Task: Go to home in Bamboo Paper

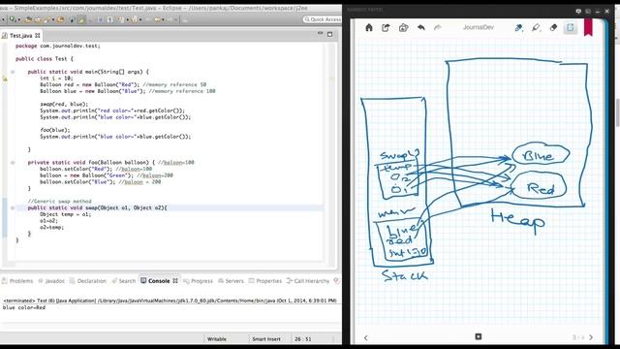Action: click(x=369, y=27)
